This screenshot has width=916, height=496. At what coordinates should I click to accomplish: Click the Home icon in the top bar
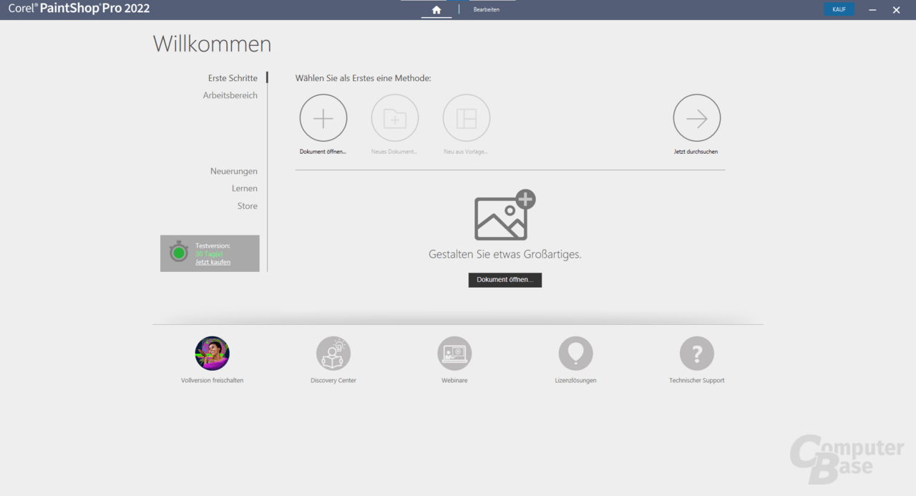437,9
